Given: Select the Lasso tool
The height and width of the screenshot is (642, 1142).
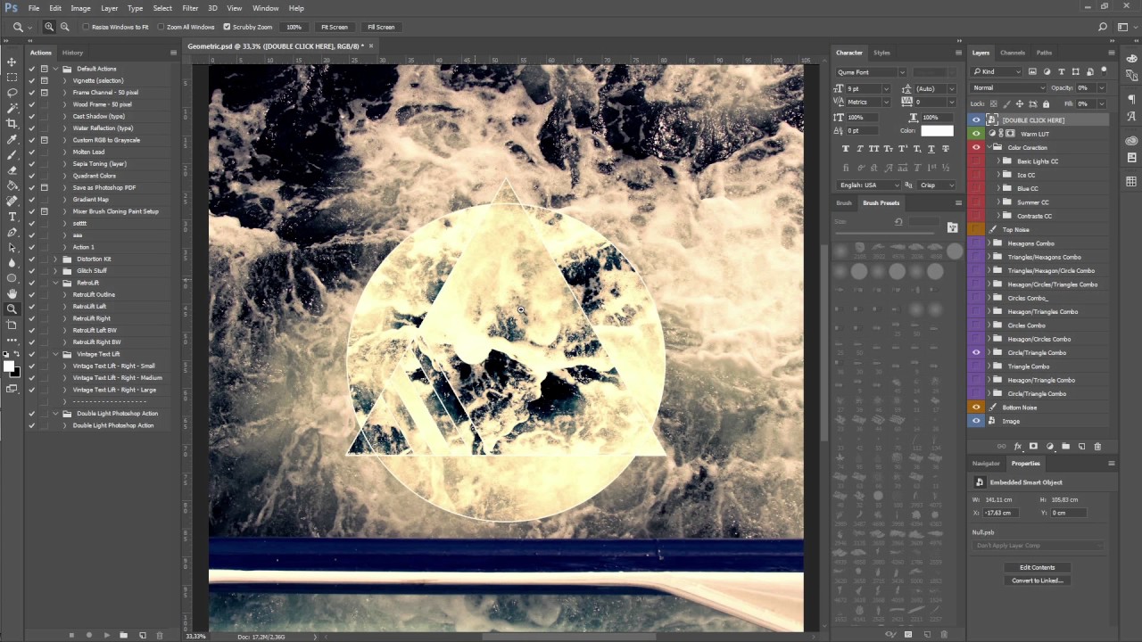Looking at the screenshot, I should coord(12,92).
